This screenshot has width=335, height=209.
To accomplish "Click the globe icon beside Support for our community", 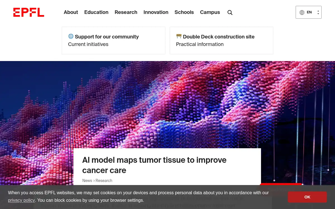I will coord(71,37).
